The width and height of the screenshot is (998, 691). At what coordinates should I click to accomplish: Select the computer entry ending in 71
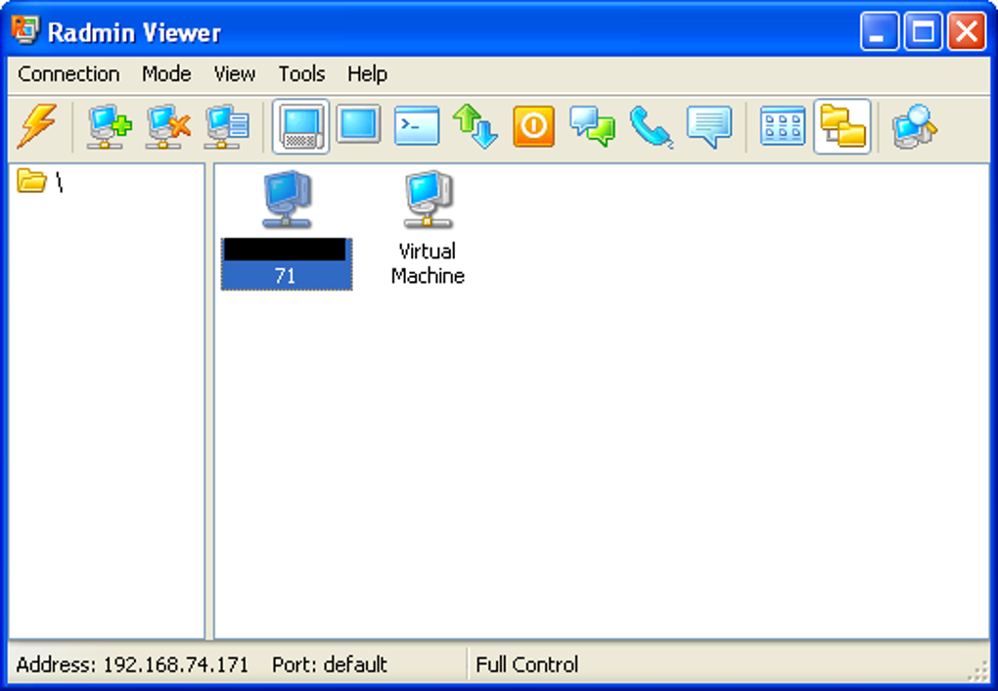(287, 229)
